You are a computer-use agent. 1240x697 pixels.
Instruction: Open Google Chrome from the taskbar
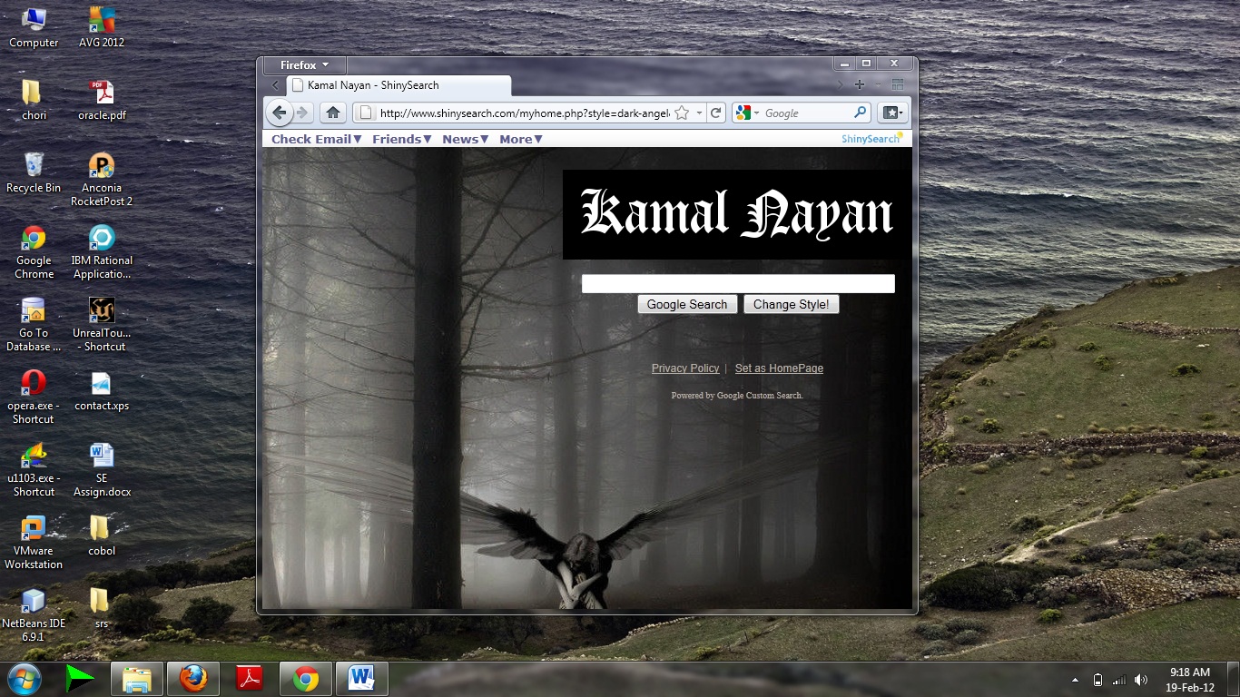(306, 679)
